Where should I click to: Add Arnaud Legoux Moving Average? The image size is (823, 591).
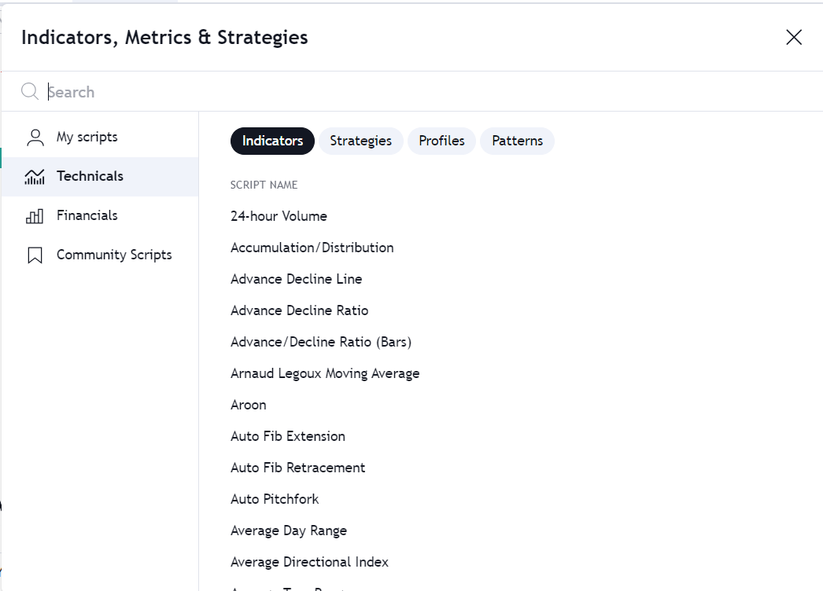[325, 373]
